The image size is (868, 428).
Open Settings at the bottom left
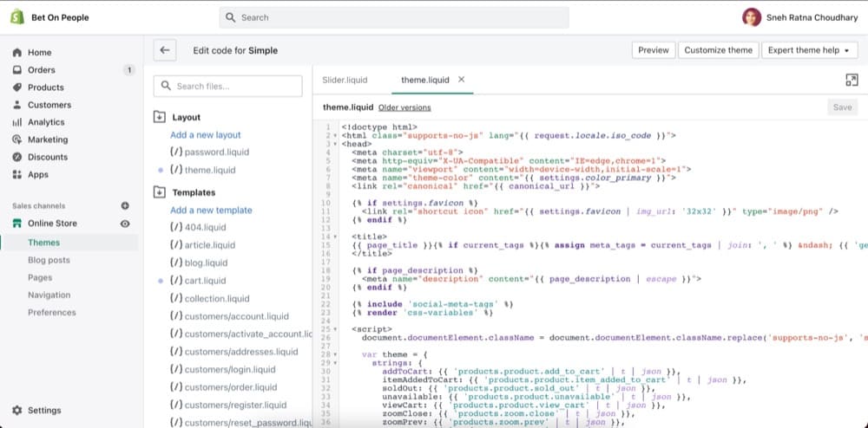[x=44, y=411]
